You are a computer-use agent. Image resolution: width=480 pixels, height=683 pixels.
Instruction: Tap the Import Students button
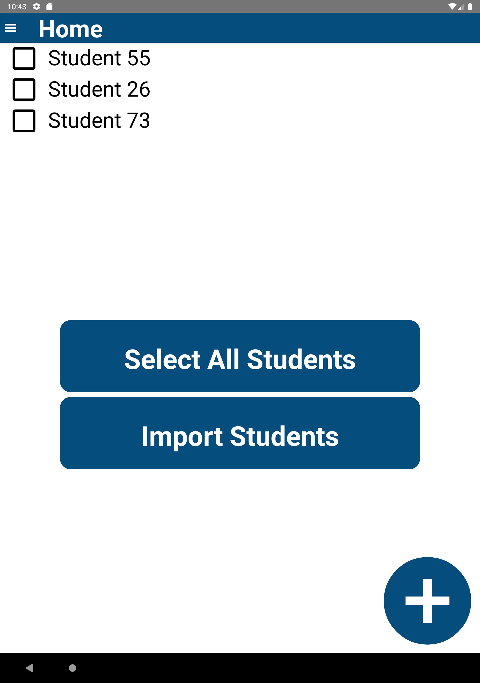[x=240, y=433]
